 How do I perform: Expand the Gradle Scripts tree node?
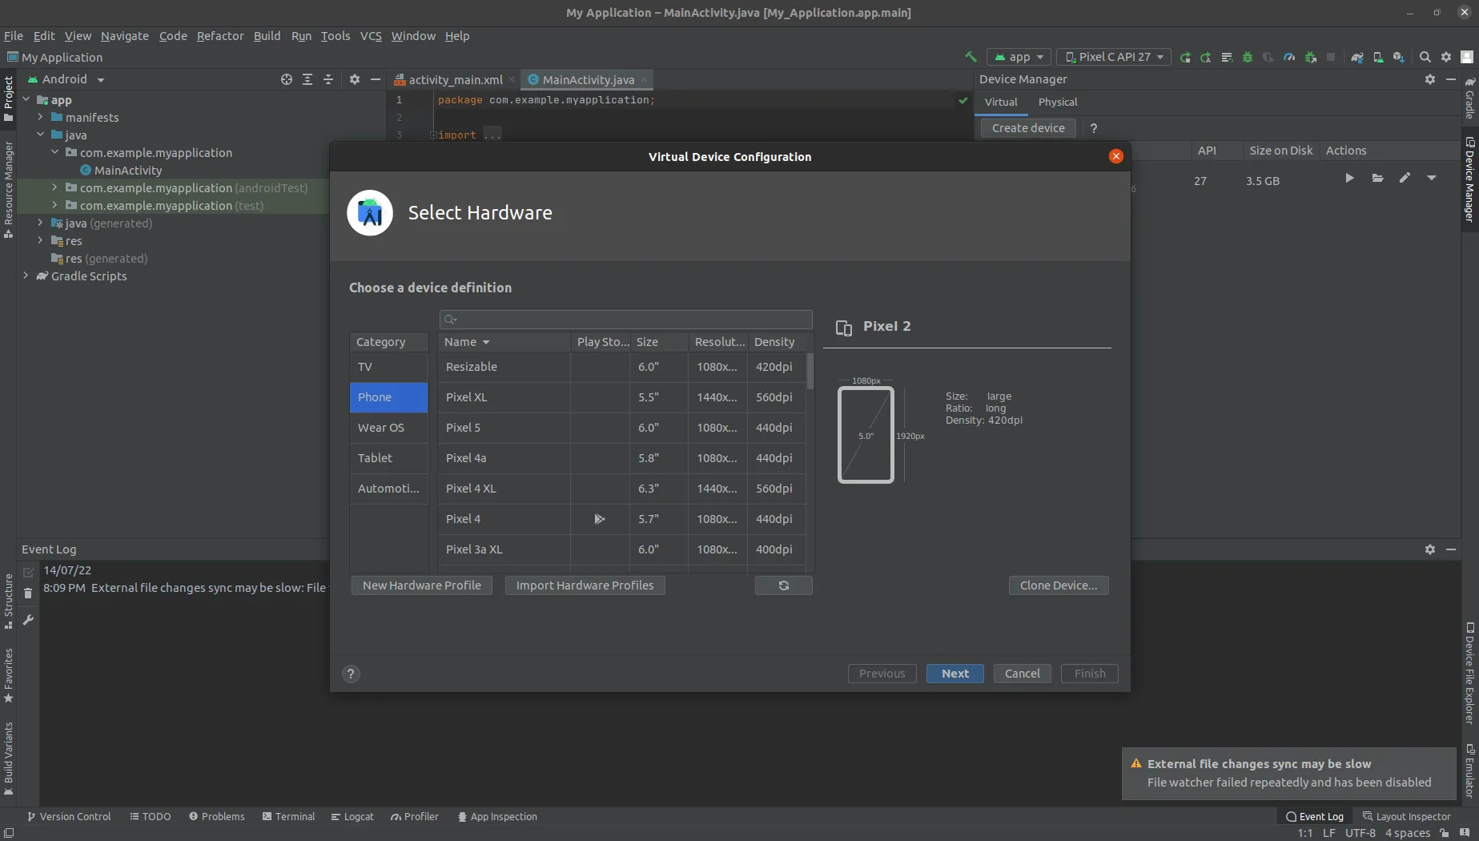click(26, 276)
